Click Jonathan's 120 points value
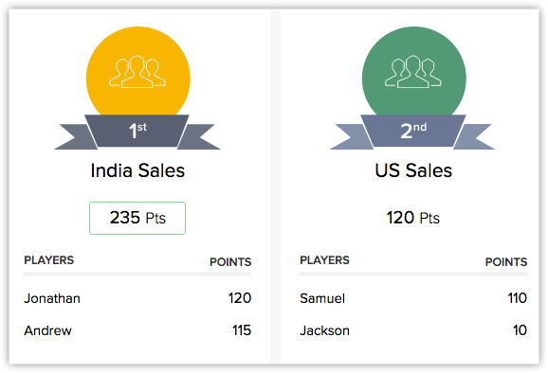548x373 pixels. [x=240, y=298]
